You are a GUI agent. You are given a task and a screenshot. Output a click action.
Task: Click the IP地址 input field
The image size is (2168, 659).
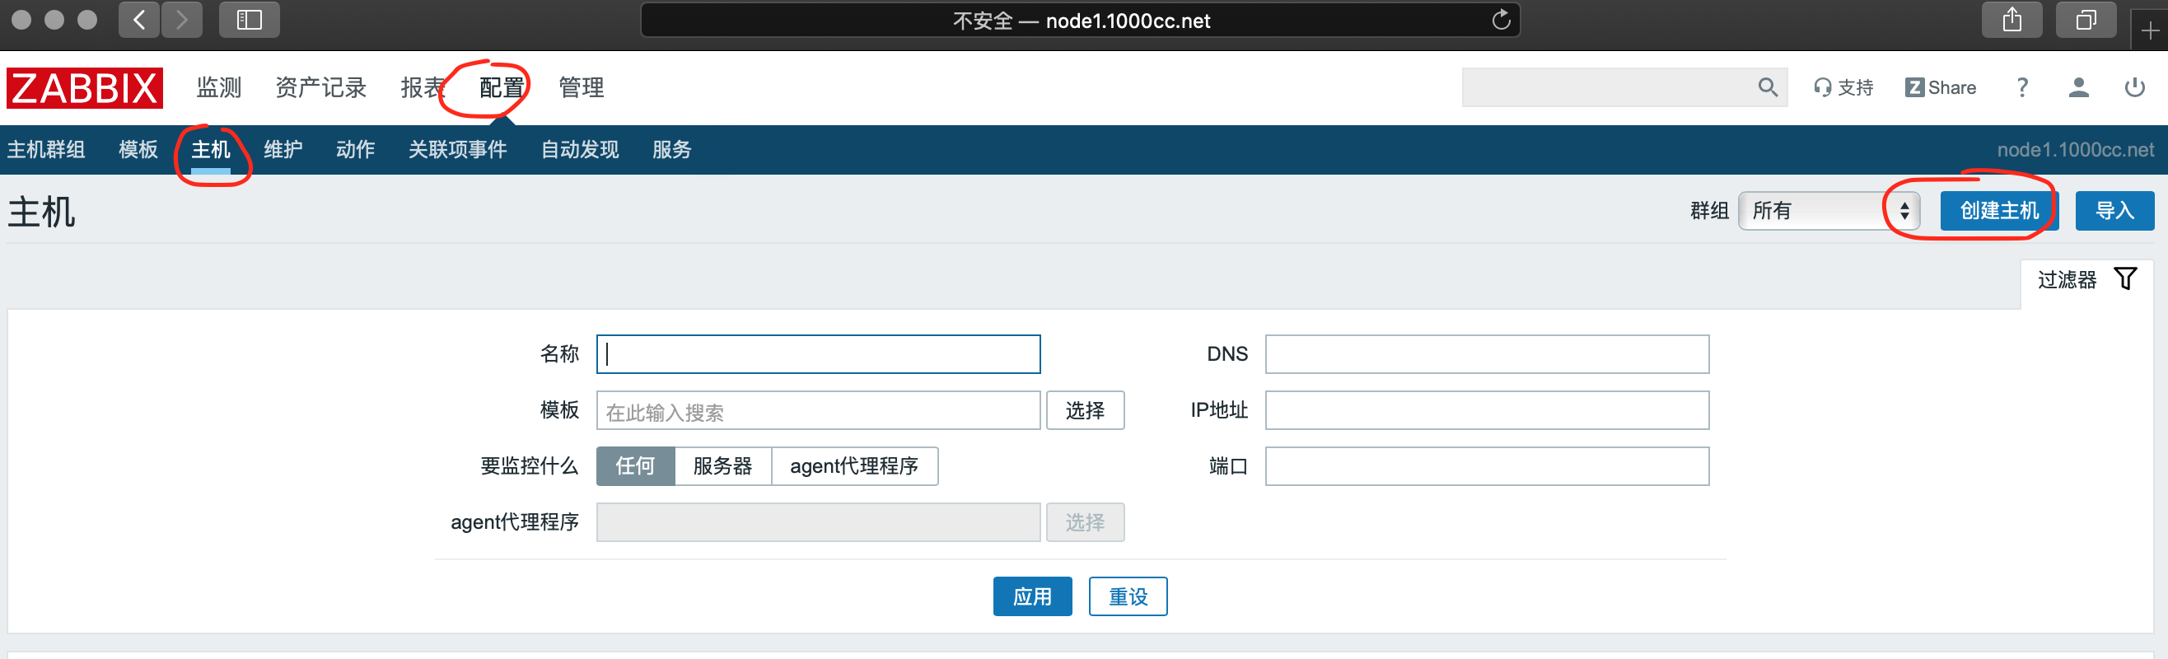click(x=1486, y=410)
